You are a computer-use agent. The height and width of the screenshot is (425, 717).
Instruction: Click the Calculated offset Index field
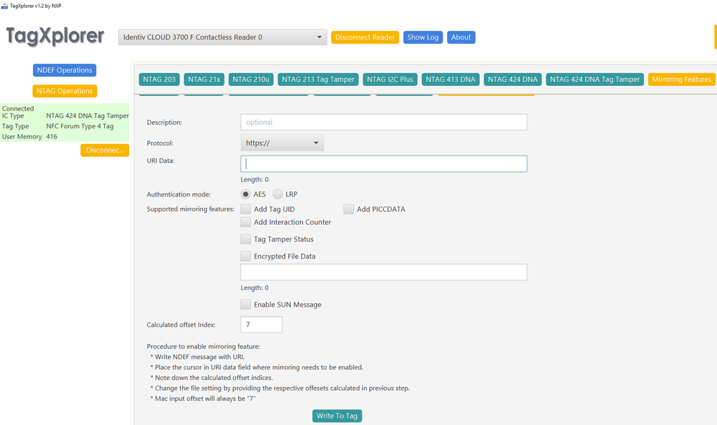[x=261, y=325]
